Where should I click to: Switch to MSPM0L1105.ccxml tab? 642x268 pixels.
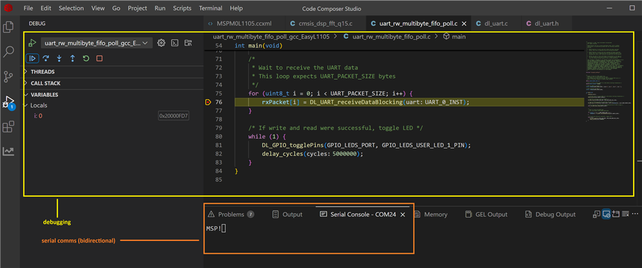243,23
